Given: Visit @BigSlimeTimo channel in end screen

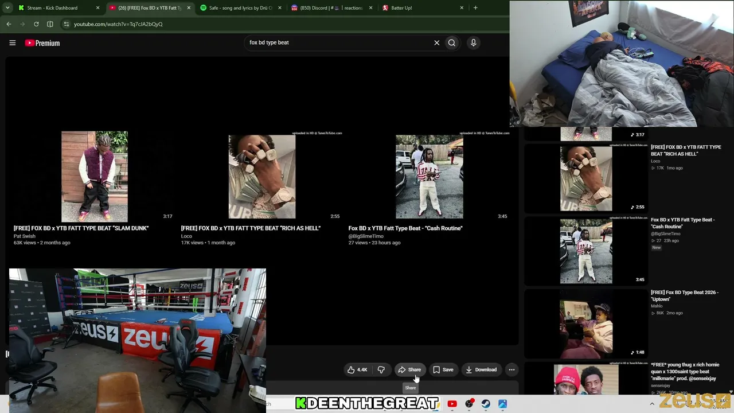Looking at the screenshot, I should tap(366, 236).
